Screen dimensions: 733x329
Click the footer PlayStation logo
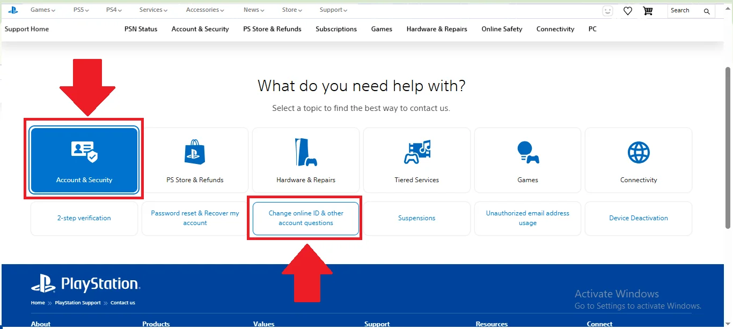pos(86,284)
